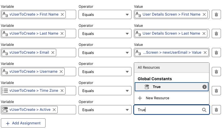Screen dimensions: 223x129
Task: Click search magnifier in value field
Action: (204, 110)
